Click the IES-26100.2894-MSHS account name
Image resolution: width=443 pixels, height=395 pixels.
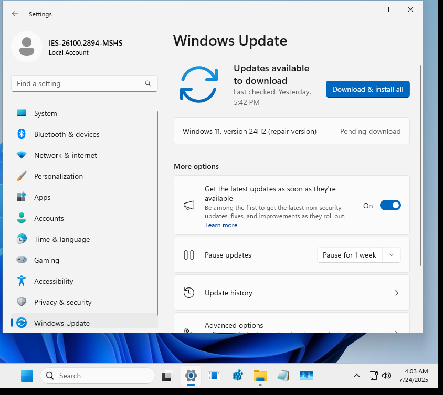click(x=86, y=43)
